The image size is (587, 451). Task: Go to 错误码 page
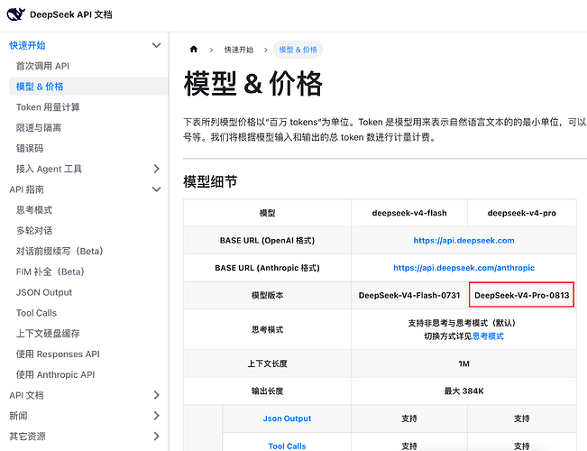[30, 148]
